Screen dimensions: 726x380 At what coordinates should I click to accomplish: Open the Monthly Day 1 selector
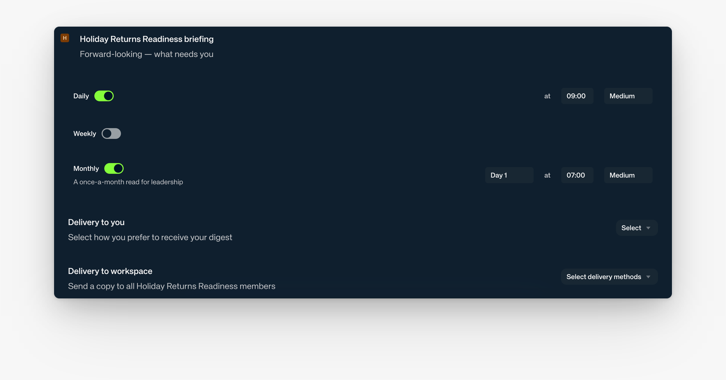coord(509,175)
